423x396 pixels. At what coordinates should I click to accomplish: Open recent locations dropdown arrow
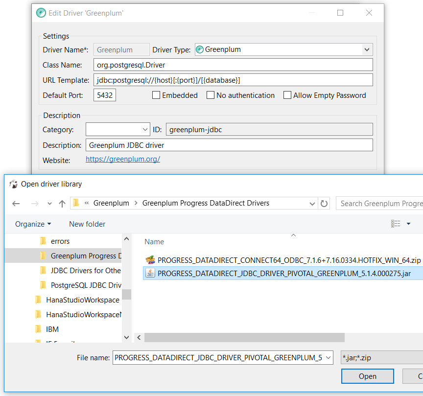click(x=49, y=204)
